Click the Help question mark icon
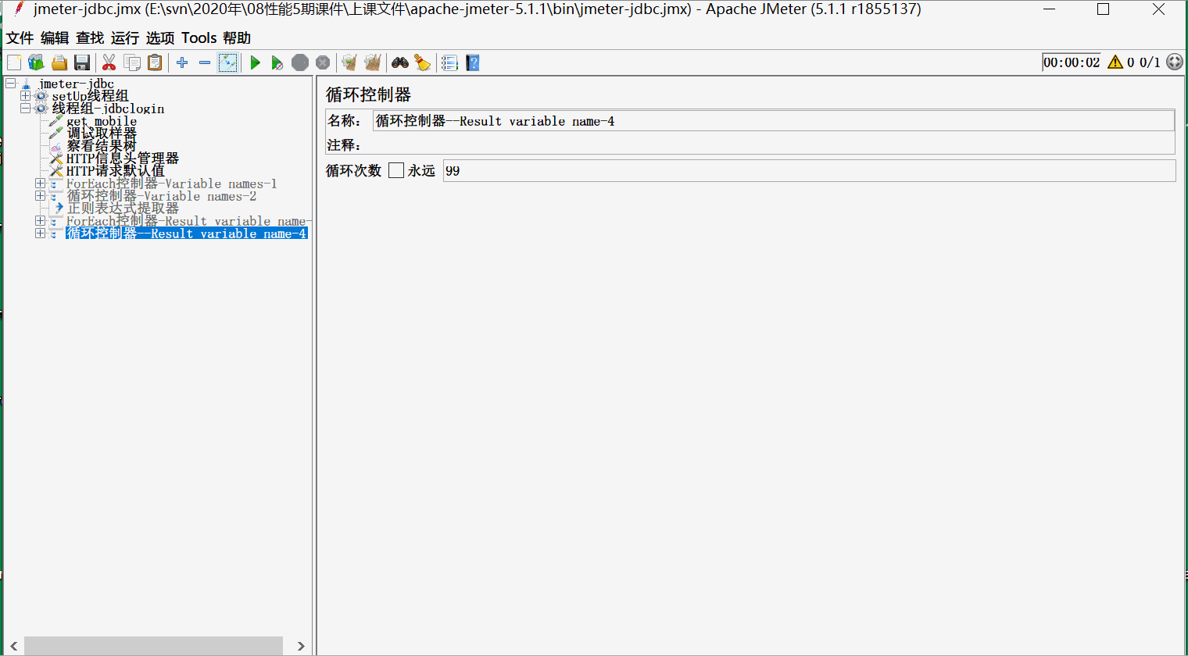 point(472,62)
